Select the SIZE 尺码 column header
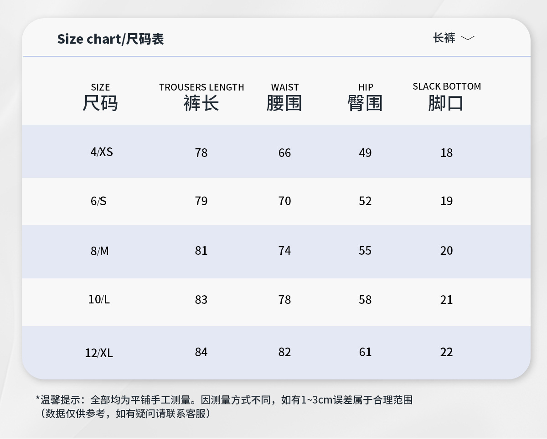Image resolution: width=547 pixels, height=439 pixels. [100, 97]
